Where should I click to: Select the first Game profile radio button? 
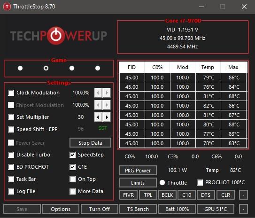[20, 68]
